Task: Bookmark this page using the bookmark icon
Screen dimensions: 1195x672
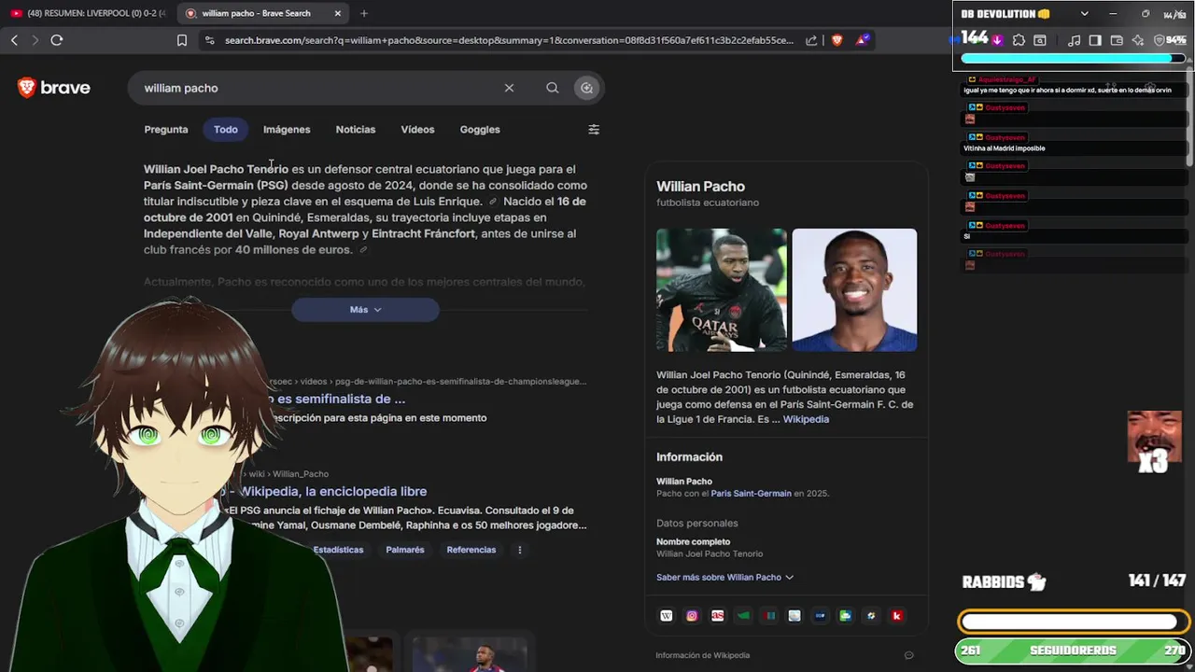Action: (182, 40)
